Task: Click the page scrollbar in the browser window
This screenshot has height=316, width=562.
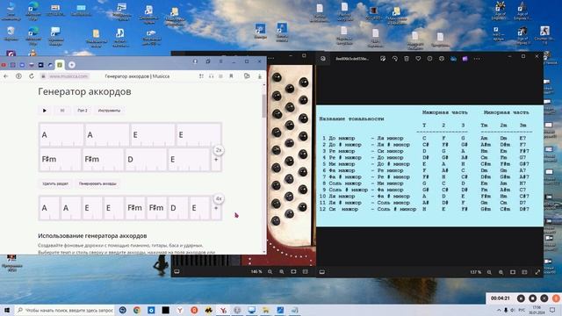Action: (264, 106)
